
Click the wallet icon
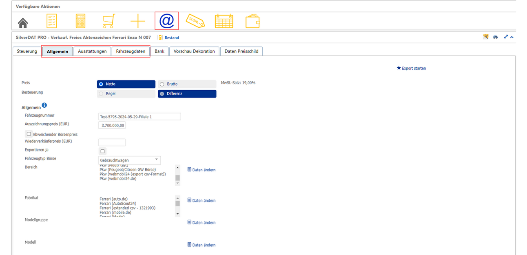pos(252,21)
